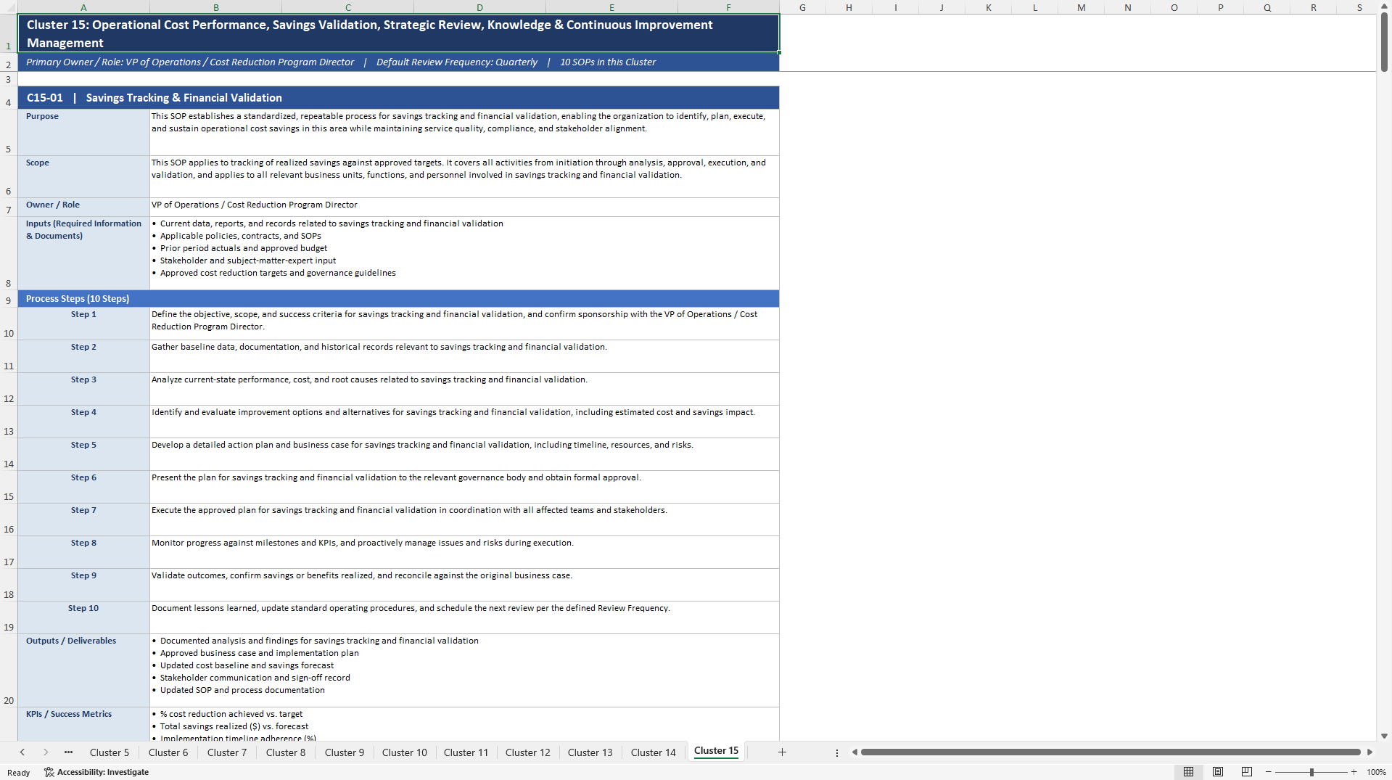Click the Step 1 label cell
Image resolution: width=1392 pixels, height=780 pixels.
click(83, 324)
